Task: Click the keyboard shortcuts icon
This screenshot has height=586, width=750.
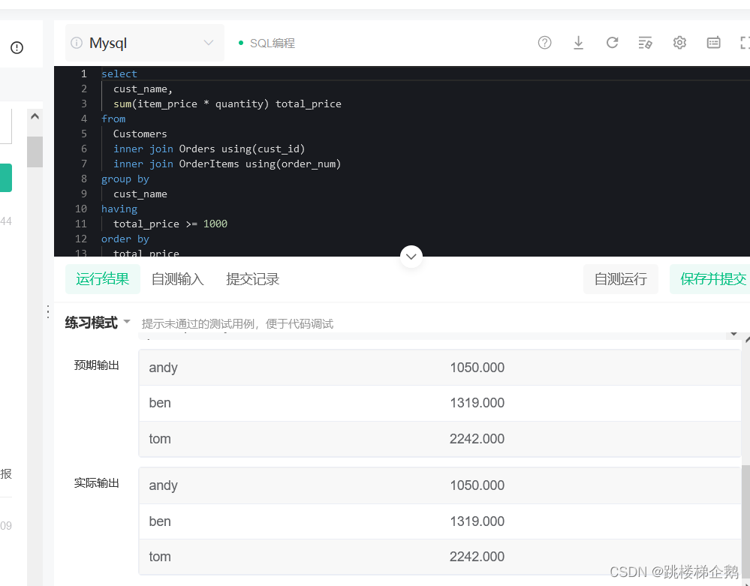Action: [x=714, y=43]
